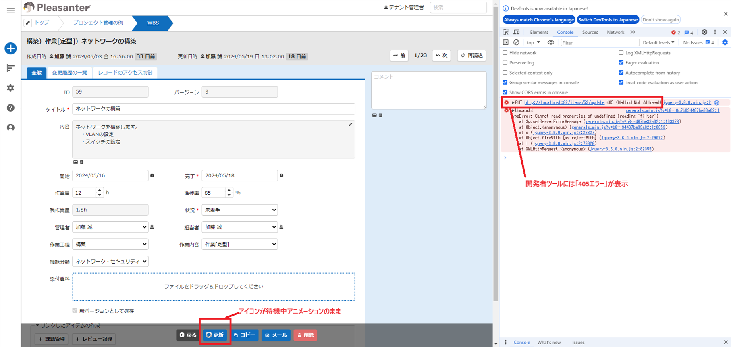Open the sidebar user account icon
This screenshot has height=347, width=731.
pyautogui.click(x=10, y=127)
